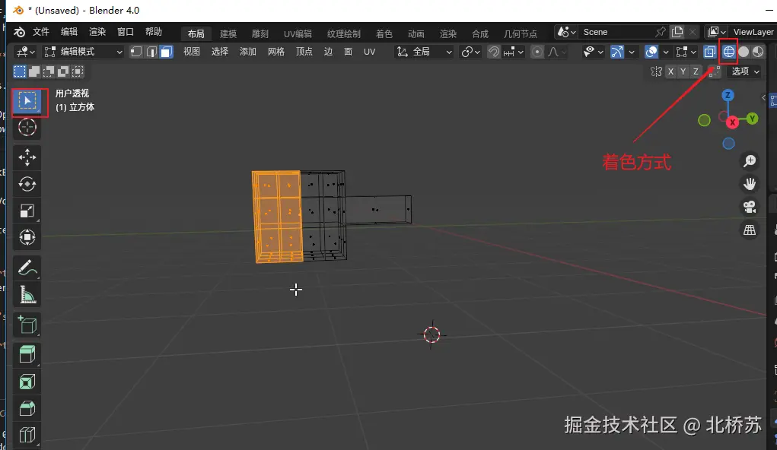Click the Scene name field
The image size is (777, 450).
pos(616,32)
